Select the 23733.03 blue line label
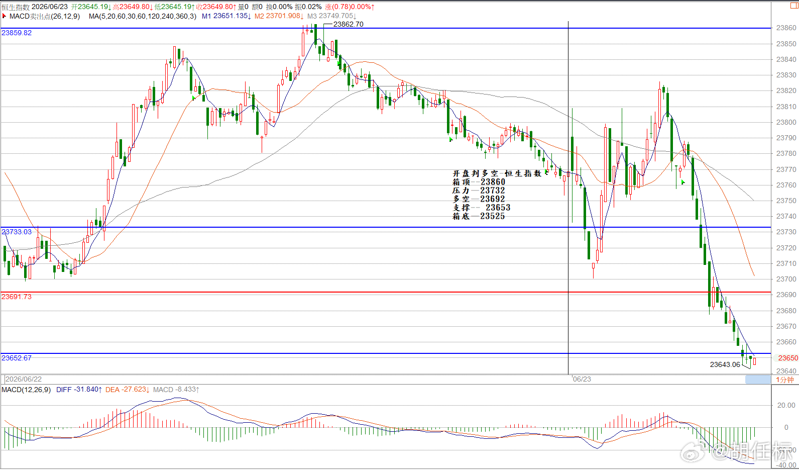799x470 pixels. coord(17,232)
